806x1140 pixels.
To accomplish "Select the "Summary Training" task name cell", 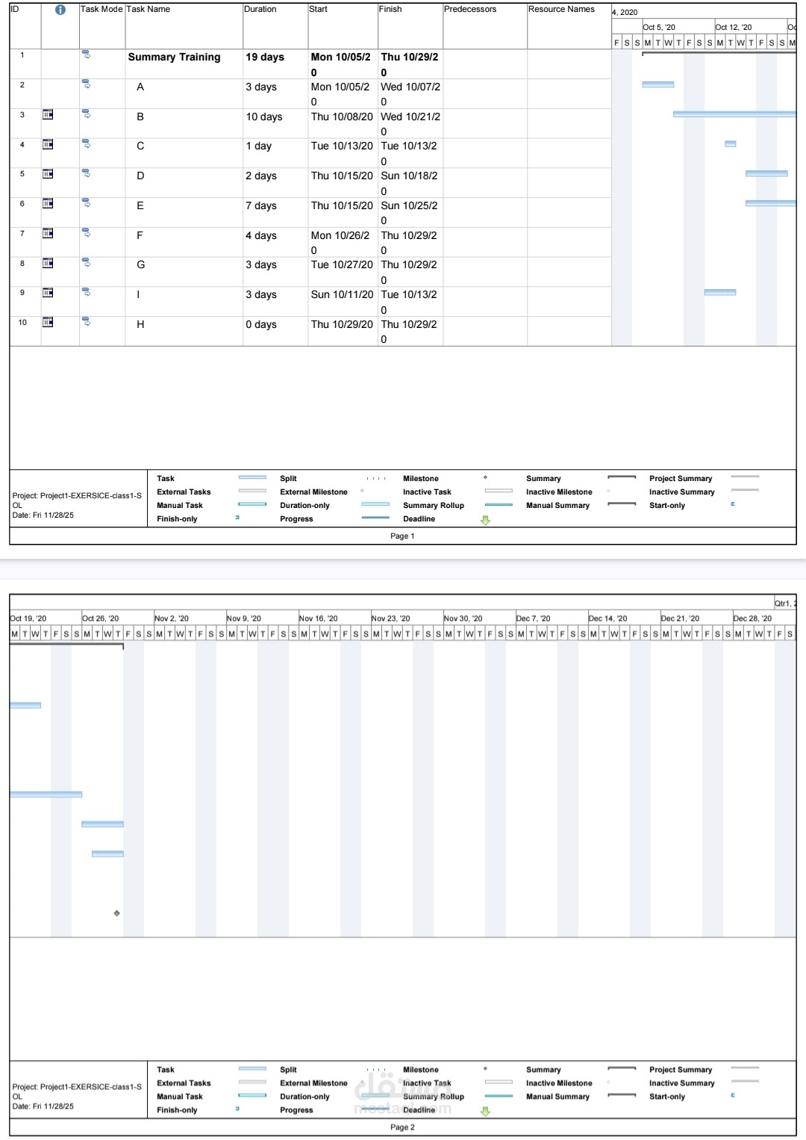I will tap(184, 64).
